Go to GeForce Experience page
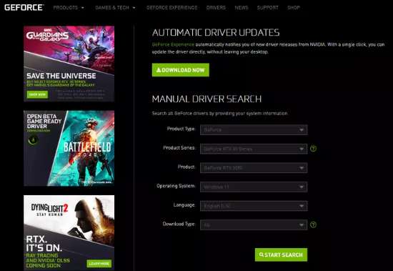Image resolution: width=393 pixels, height=271 pixels. [172, 8]
